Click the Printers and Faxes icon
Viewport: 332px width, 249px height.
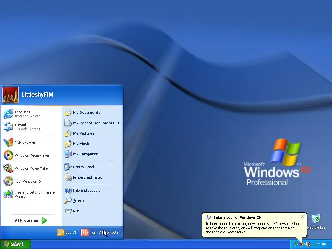coord(68,177)
